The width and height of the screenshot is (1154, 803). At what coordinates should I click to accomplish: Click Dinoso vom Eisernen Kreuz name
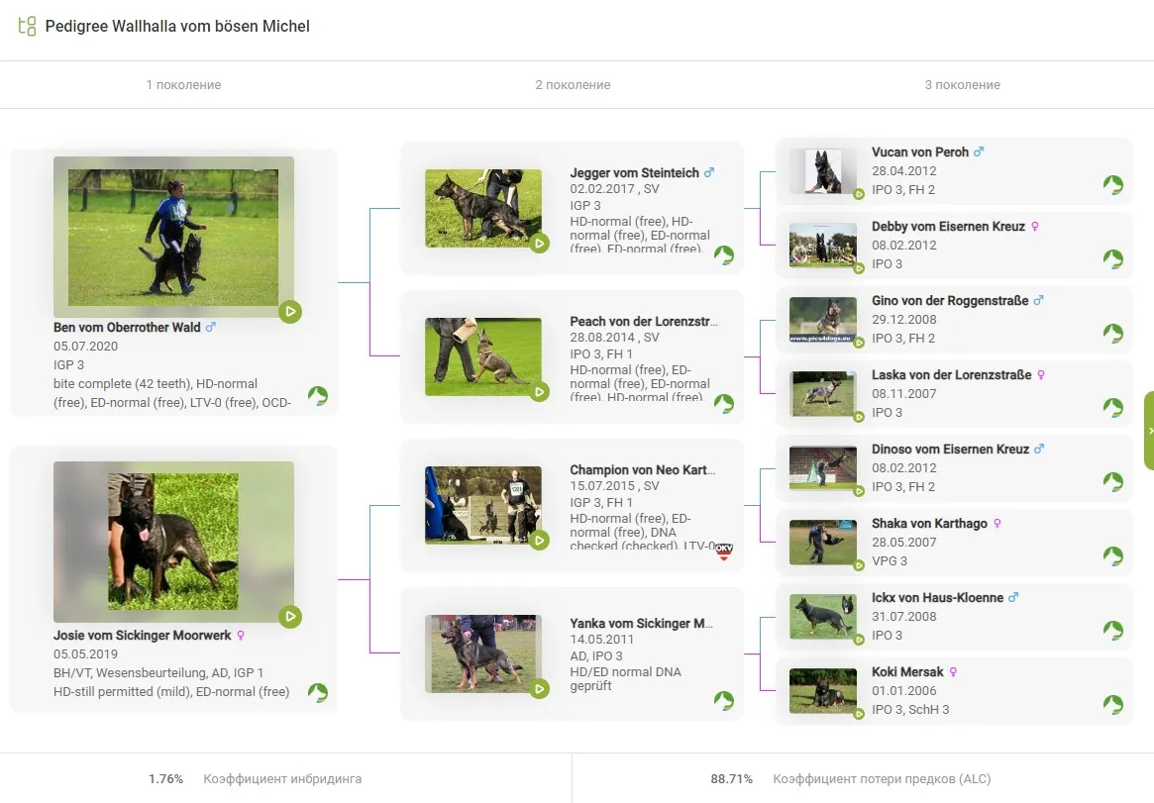point(950,450)
